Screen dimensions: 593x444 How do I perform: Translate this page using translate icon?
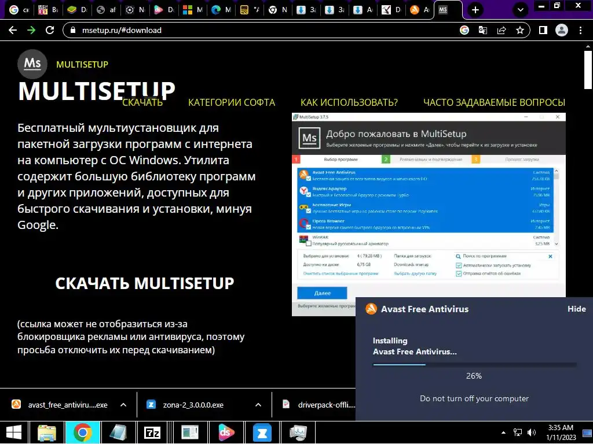tap(483, 30)
